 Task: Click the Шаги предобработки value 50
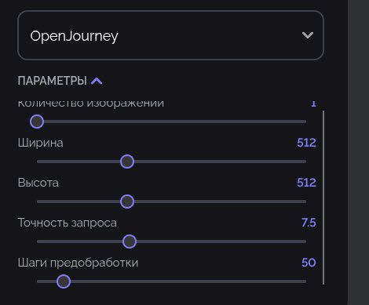point(309,263)
